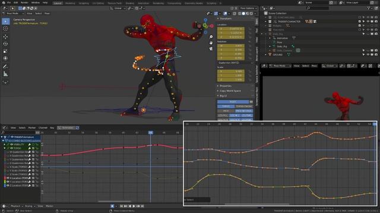The height and width of the screenshot is (213, 380).
Task: Click the outliner filter funnel icon
Action: 369,8
